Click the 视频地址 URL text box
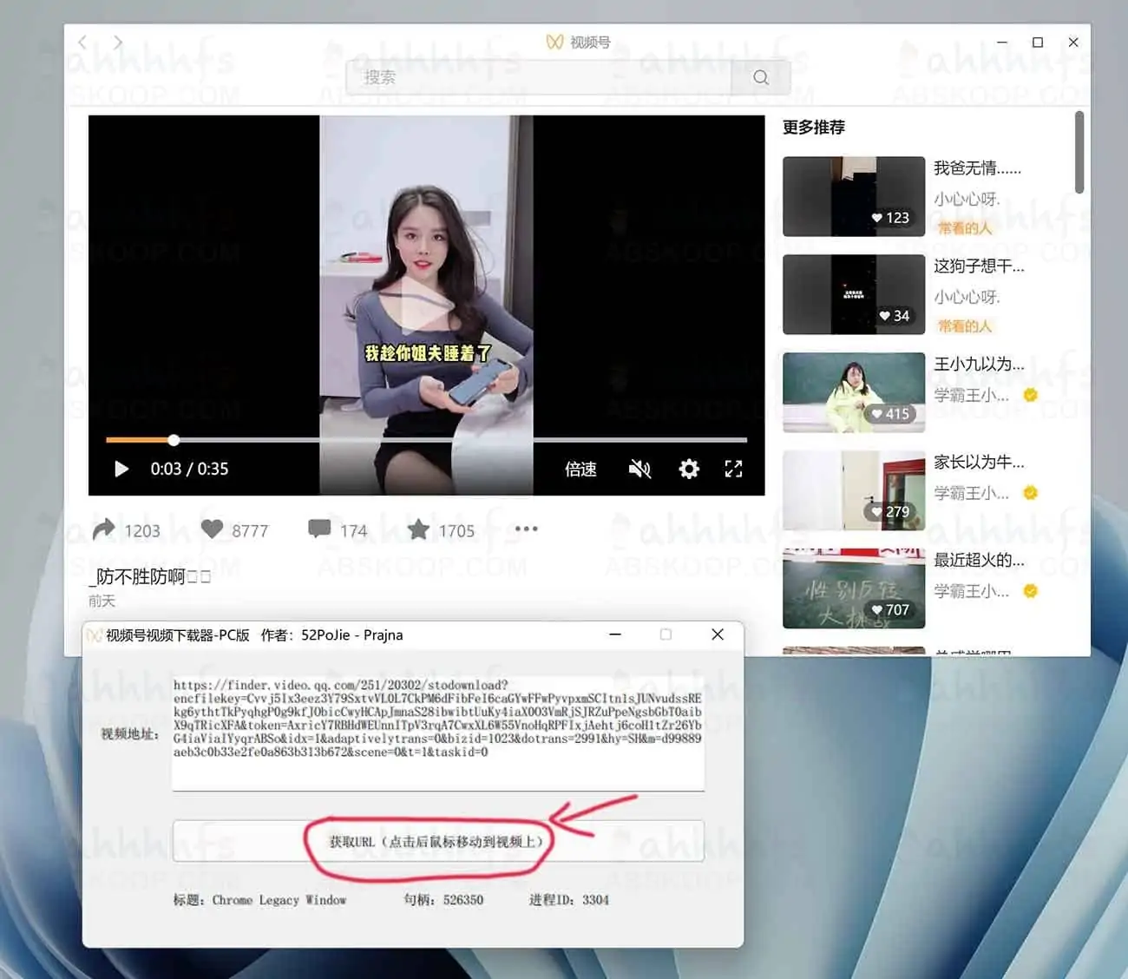 pos(438,733)
